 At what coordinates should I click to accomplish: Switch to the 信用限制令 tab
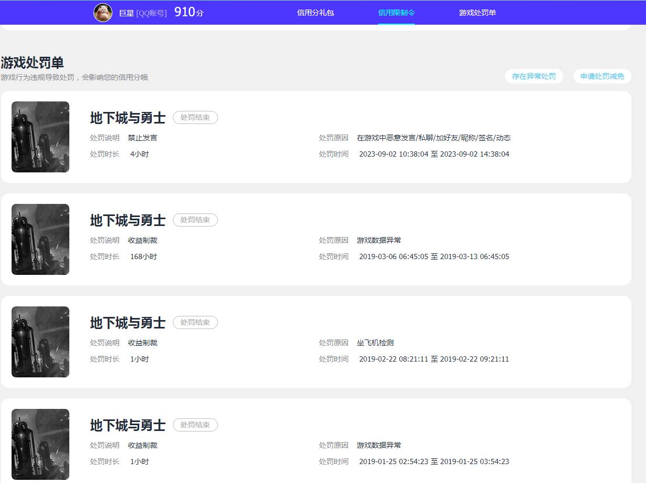click(396, 13)
